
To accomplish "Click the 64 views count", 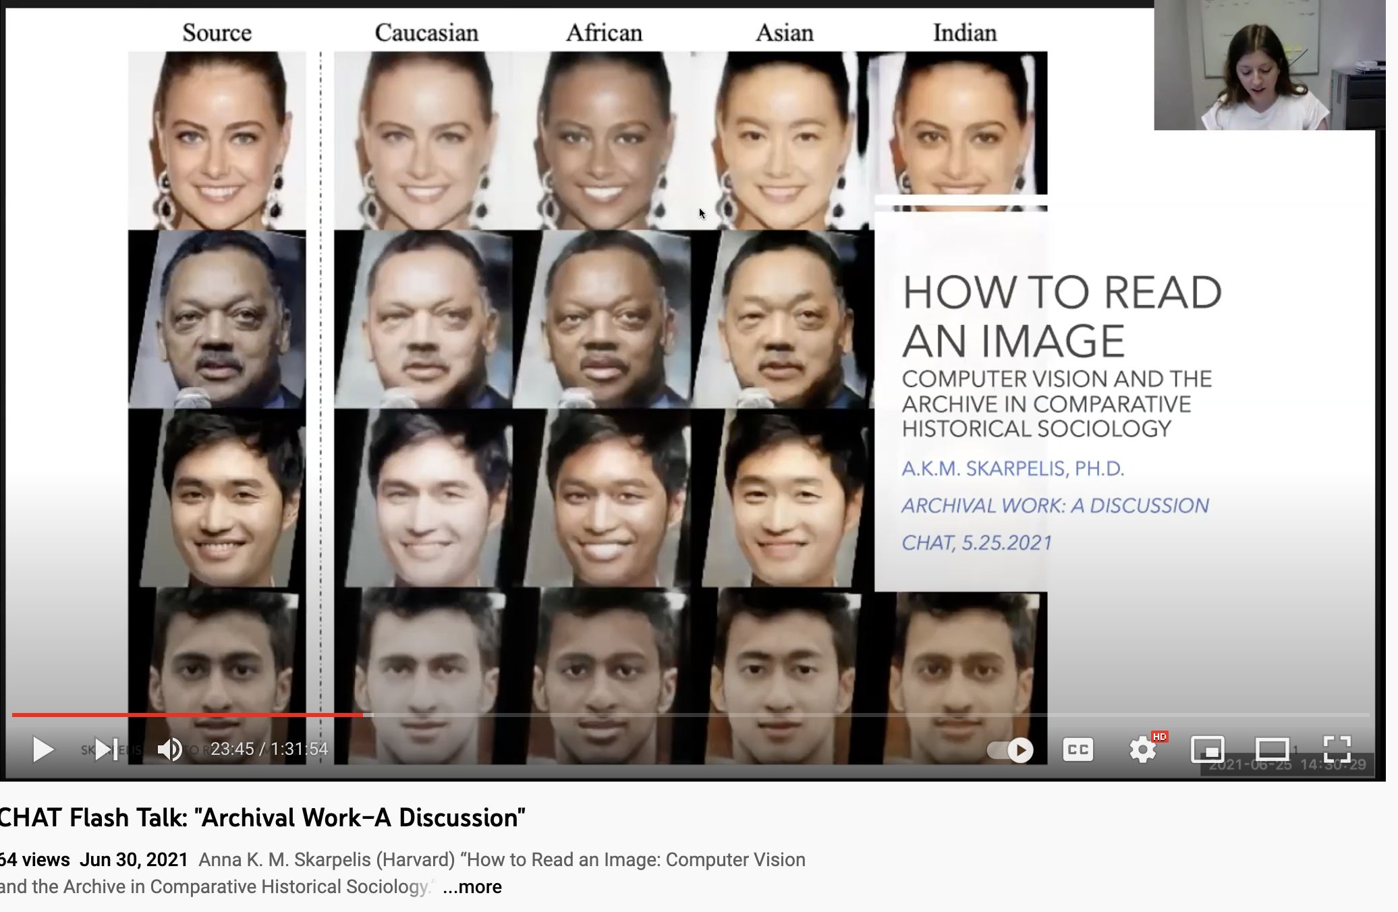I will pos(35,859).
